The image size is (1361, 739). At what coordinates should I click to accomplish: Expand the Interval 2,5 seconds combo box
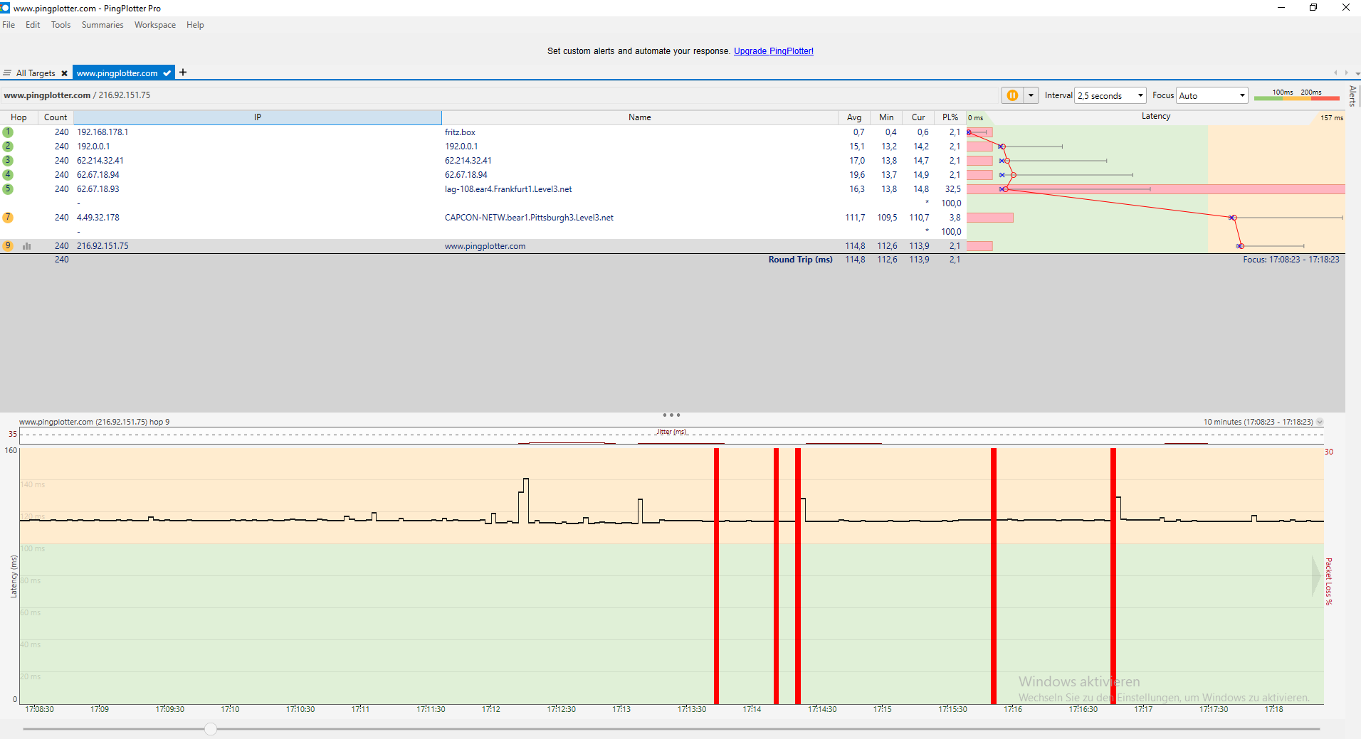coord(1110,95)
